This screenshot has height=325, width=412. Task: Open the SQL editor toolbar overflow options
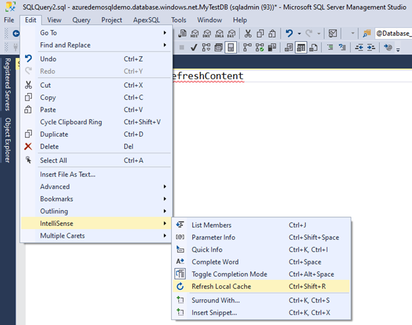click(x=398, y=49)
